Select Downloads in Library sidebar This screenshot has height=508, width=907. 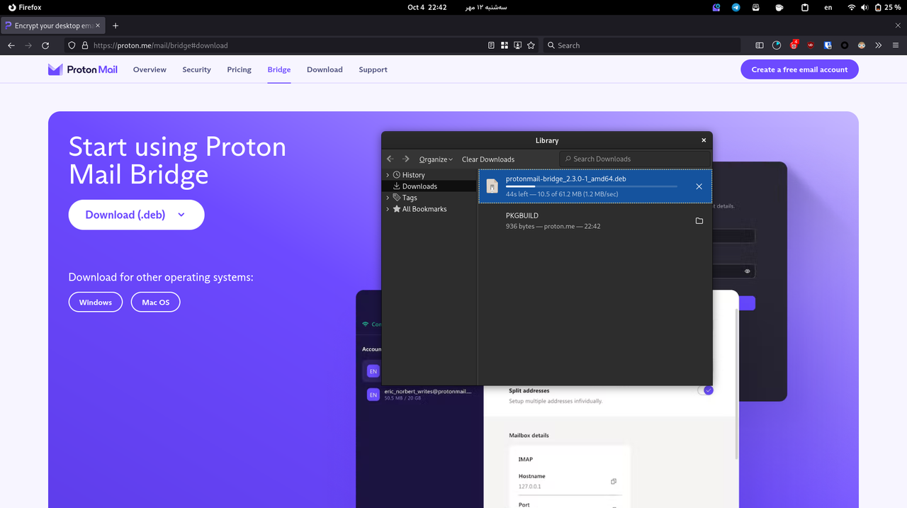429,186
